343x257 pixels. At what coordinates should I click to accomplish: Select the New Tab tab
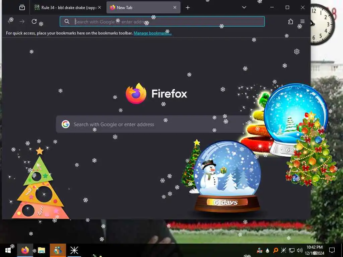tap(143, 8)
